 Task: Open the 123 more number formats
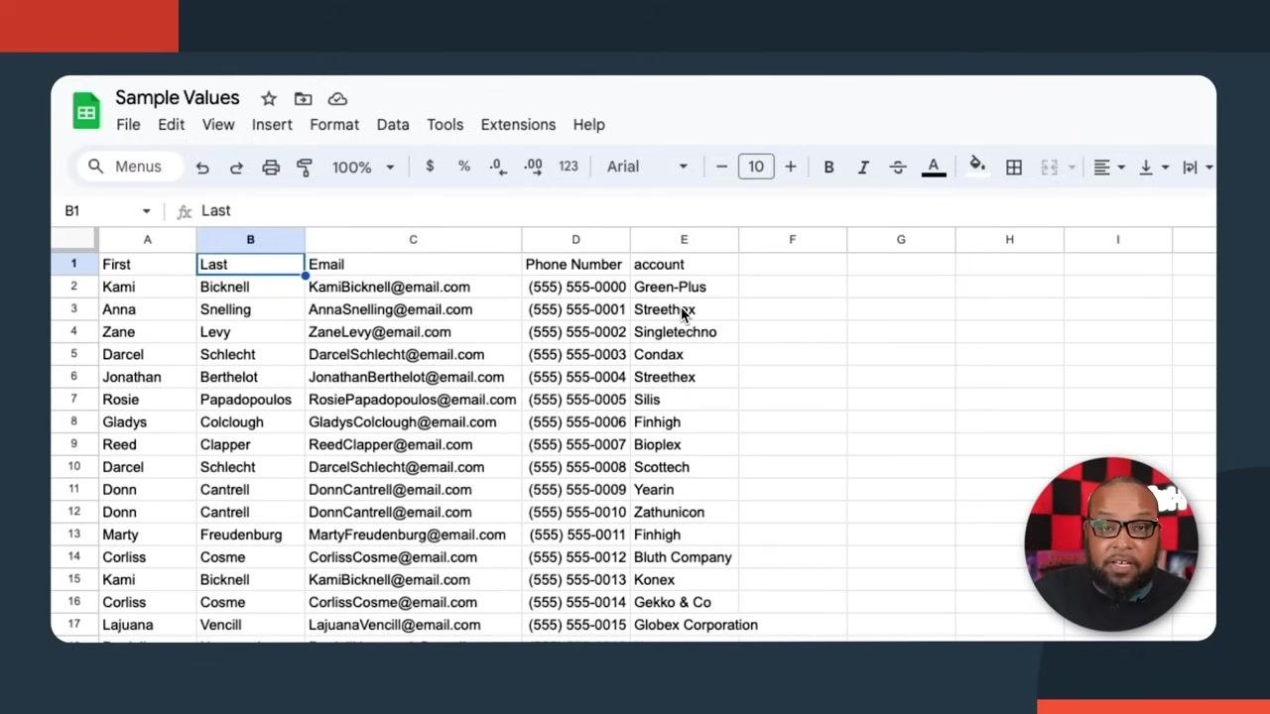pyautogui.click(x=569, y=167)
